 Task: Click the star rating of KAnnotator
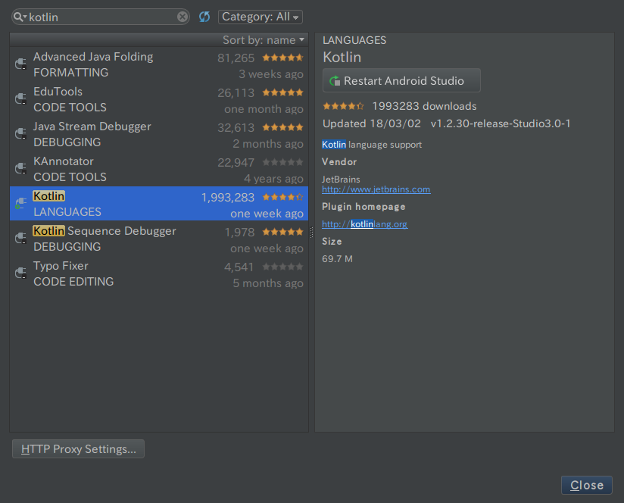tap(282, 162)
